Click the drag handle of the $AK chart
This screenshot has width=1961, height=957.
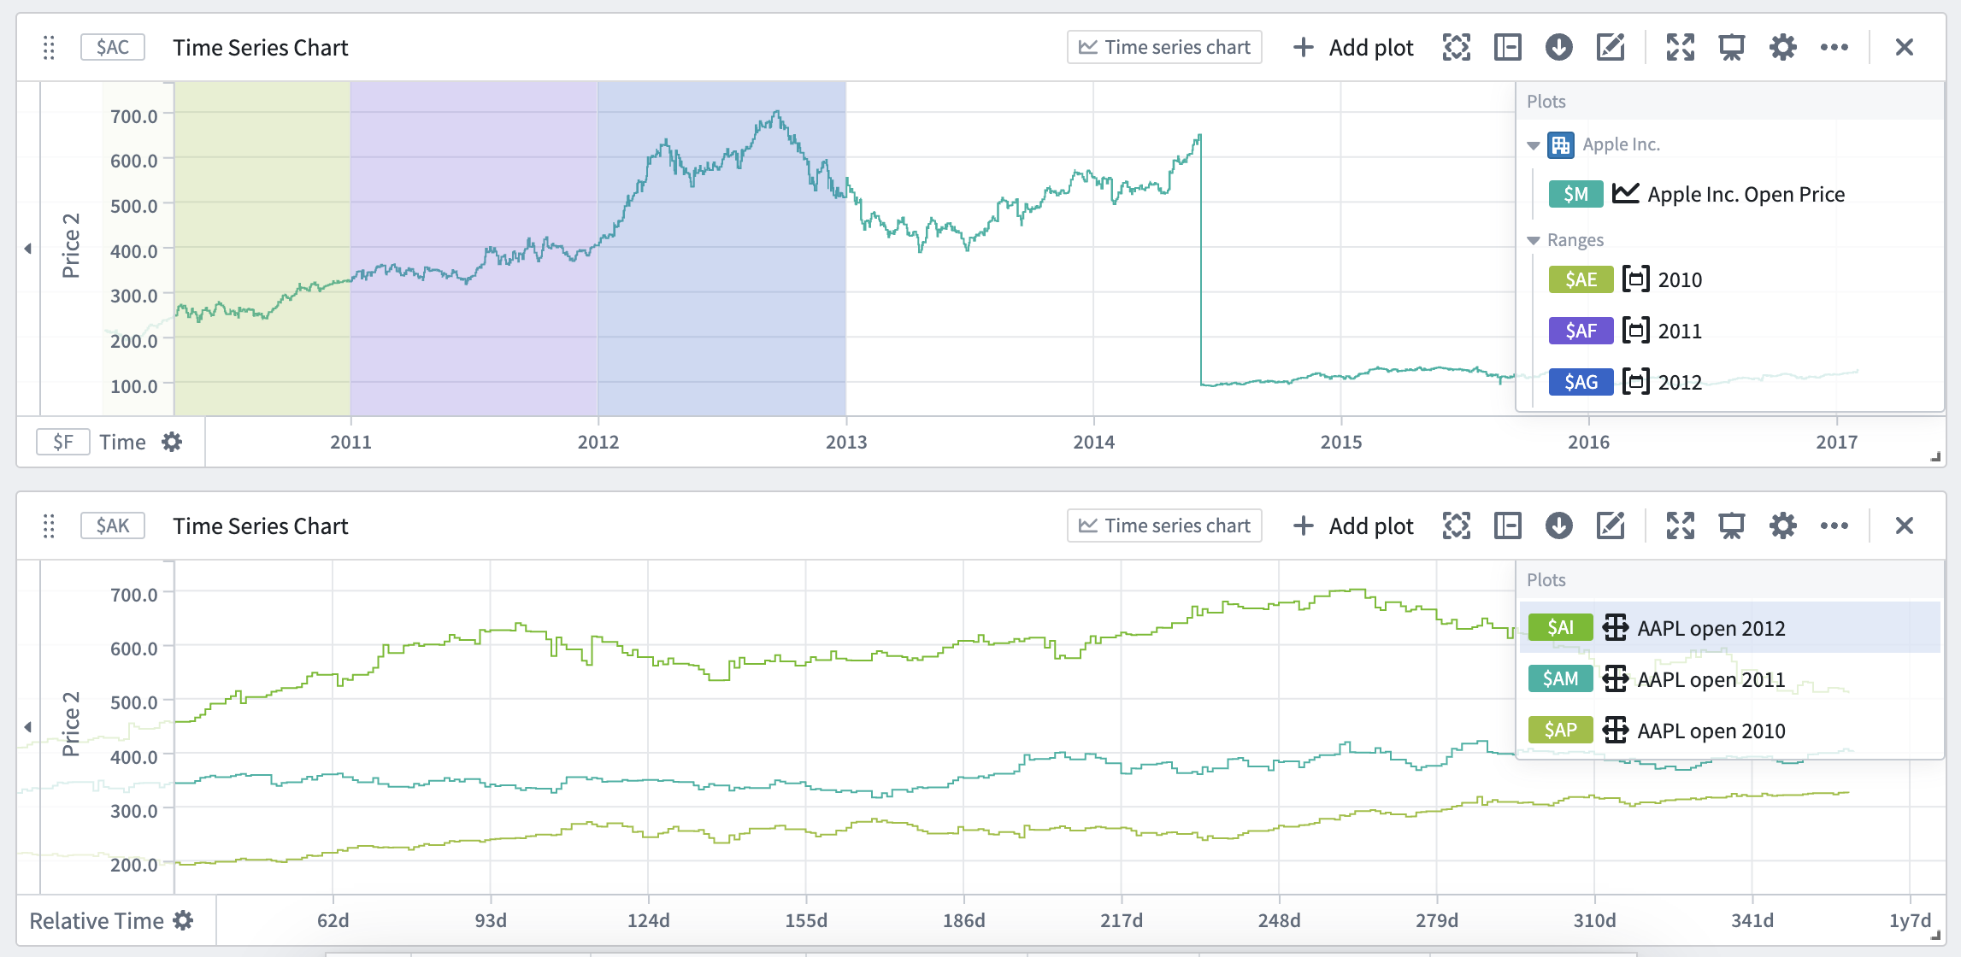[49, 526]
